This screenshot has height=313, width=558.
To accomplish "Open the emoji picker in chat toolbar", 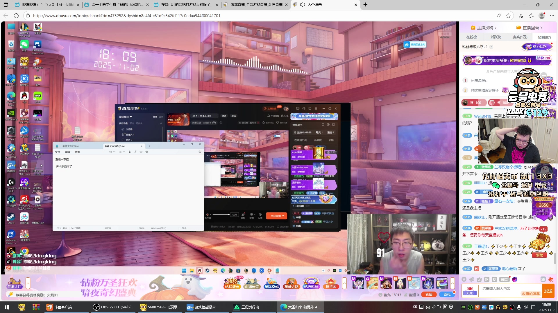I will (x=464, y=279).
